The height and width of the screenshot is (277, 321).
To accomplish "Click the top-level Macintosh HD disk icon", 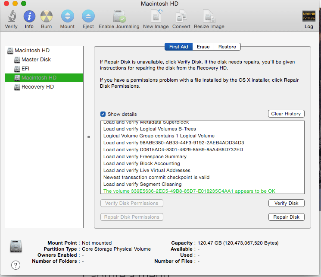I will pyautogui.click(x=10, y=51).
